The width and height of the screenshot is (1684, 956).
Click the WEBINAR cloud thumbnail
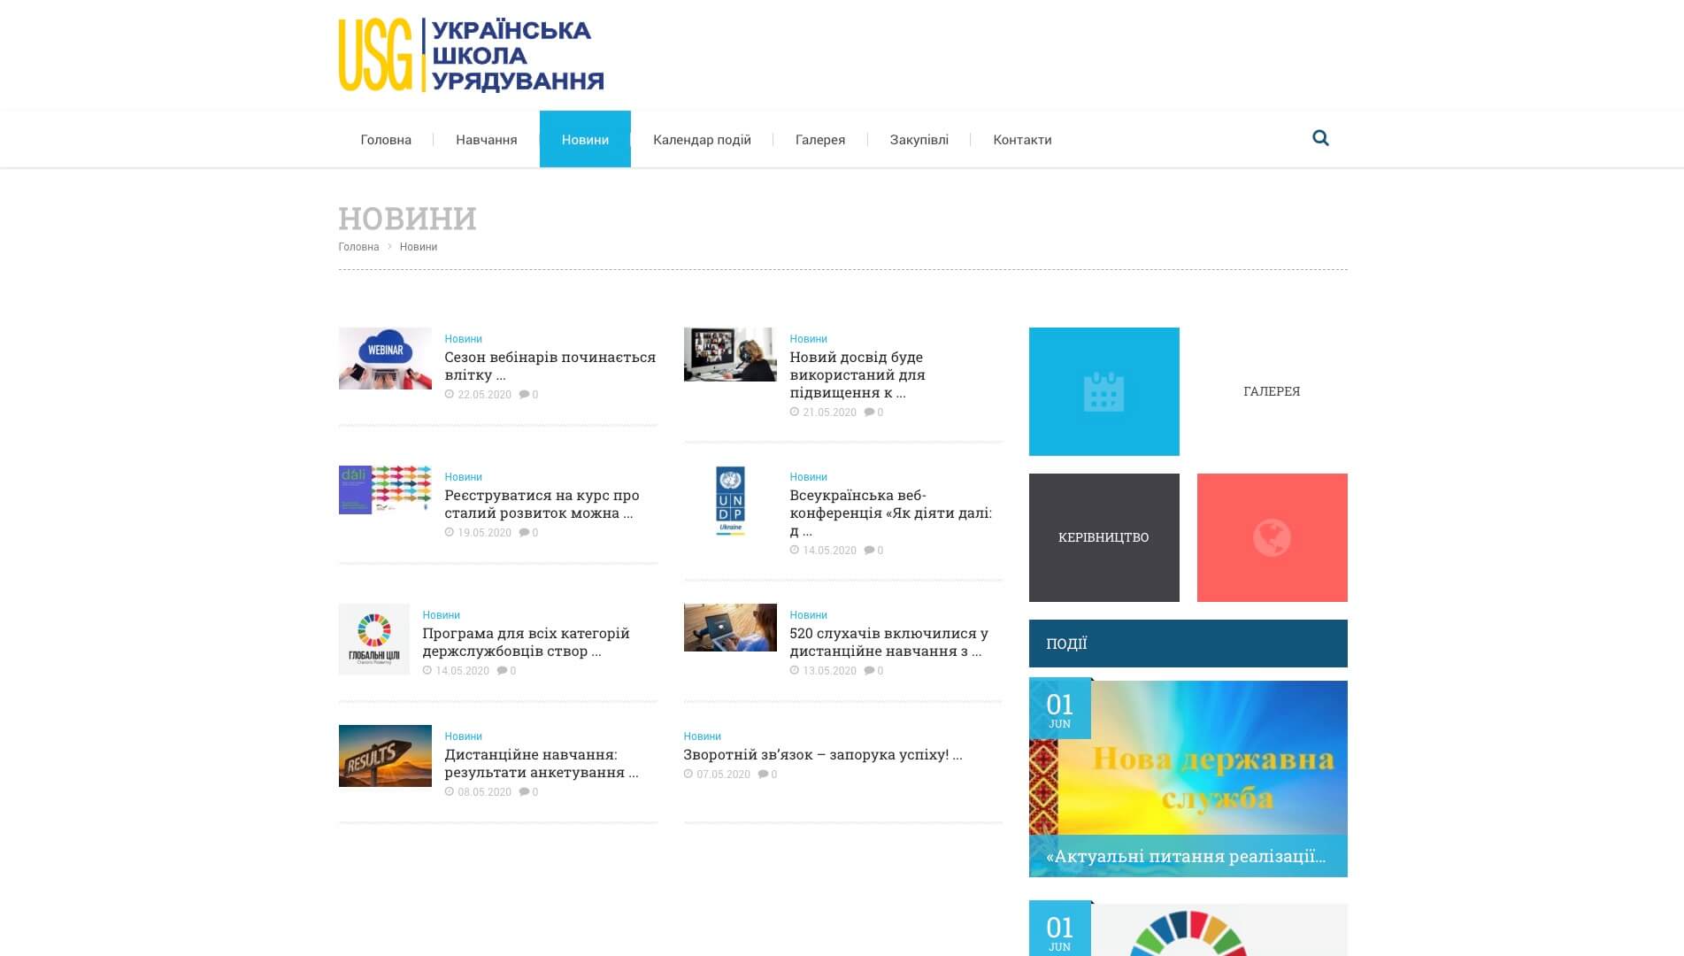point(385,358)
